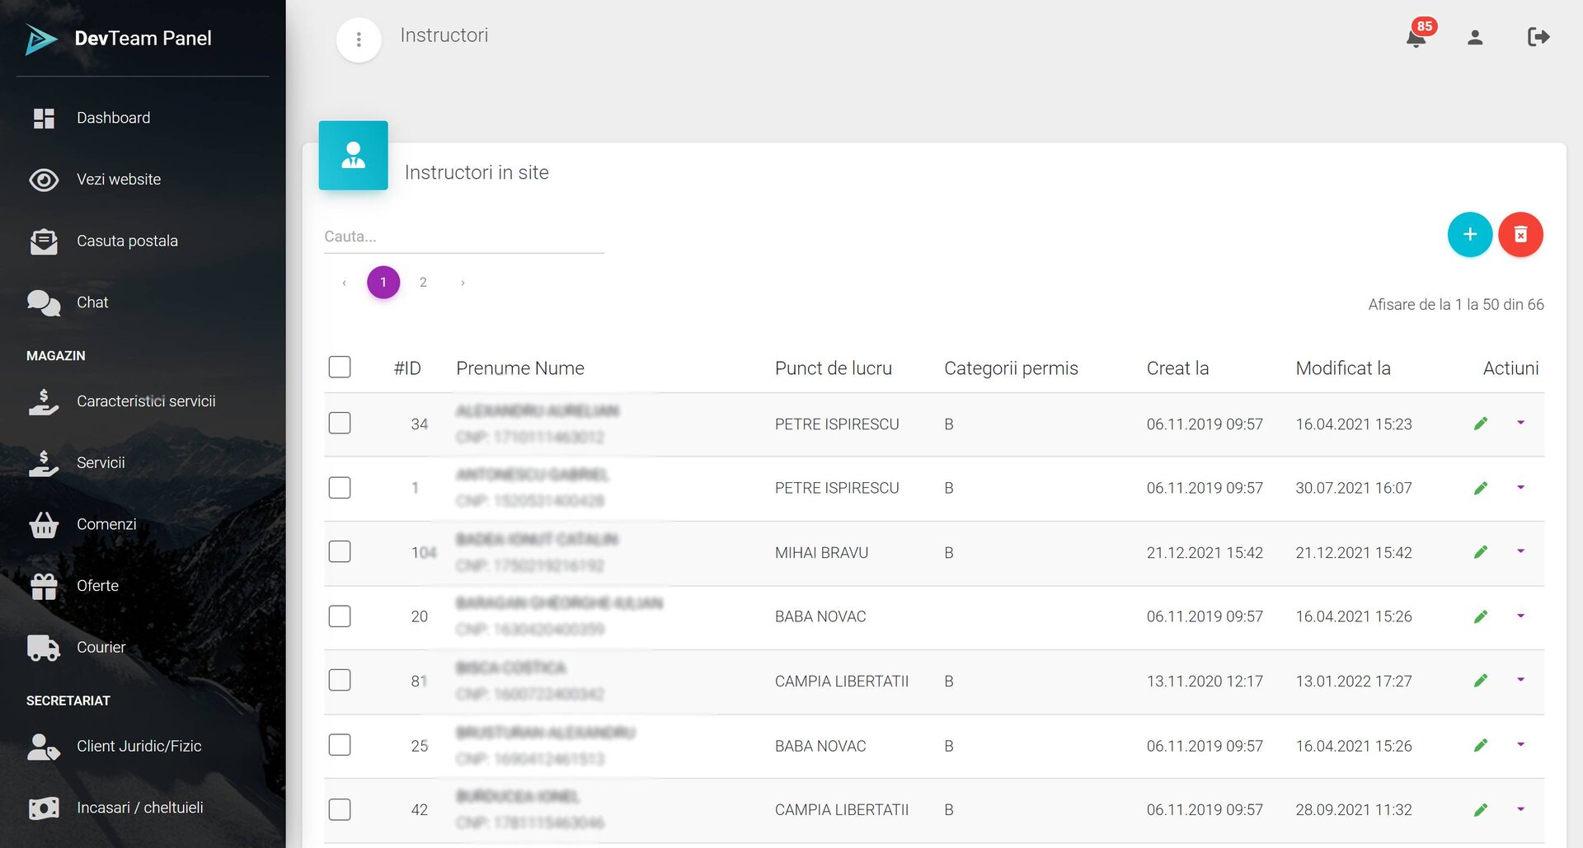
Task: Expand actions dropdown for instructor ID 34
Action: [x=1520, y=423]
